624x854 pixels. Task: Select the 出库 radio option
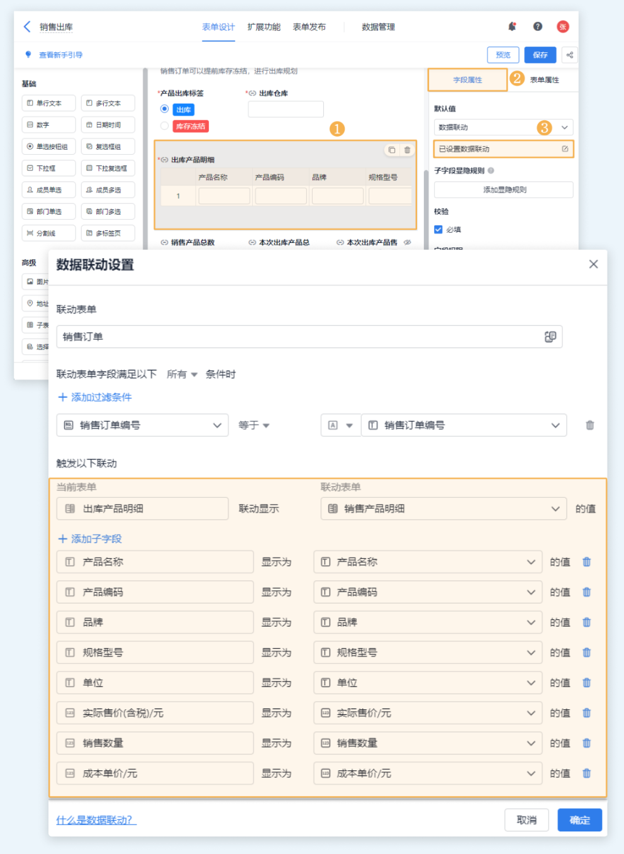coord(165,109)
